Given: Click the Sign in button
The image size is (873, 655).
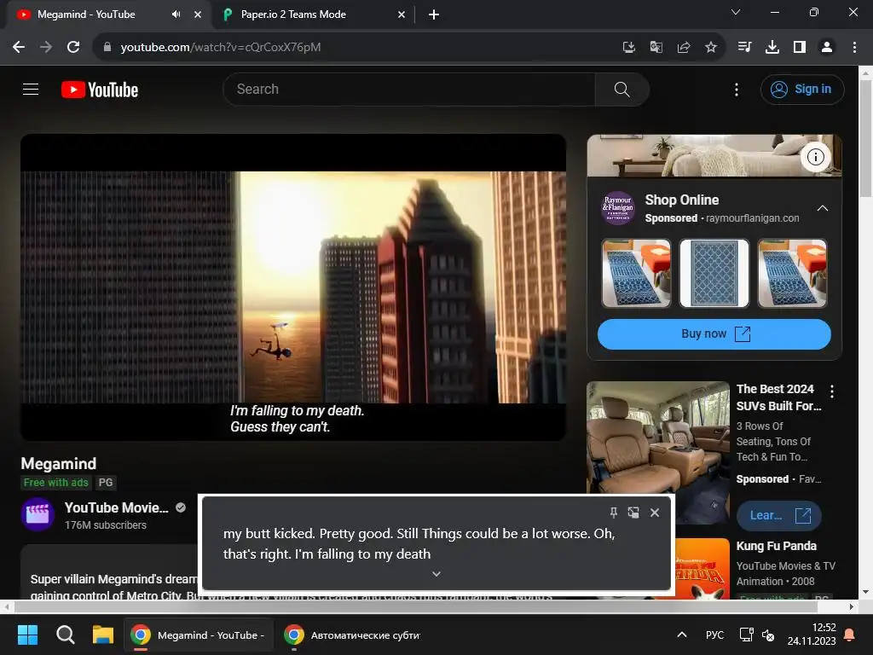Looking at the screenshot, I should 801,89.
